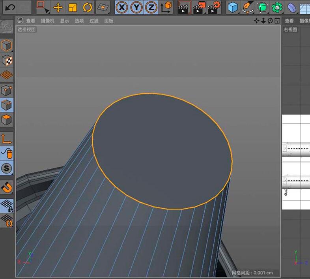Select the workplane mode icon

[7, 75]
